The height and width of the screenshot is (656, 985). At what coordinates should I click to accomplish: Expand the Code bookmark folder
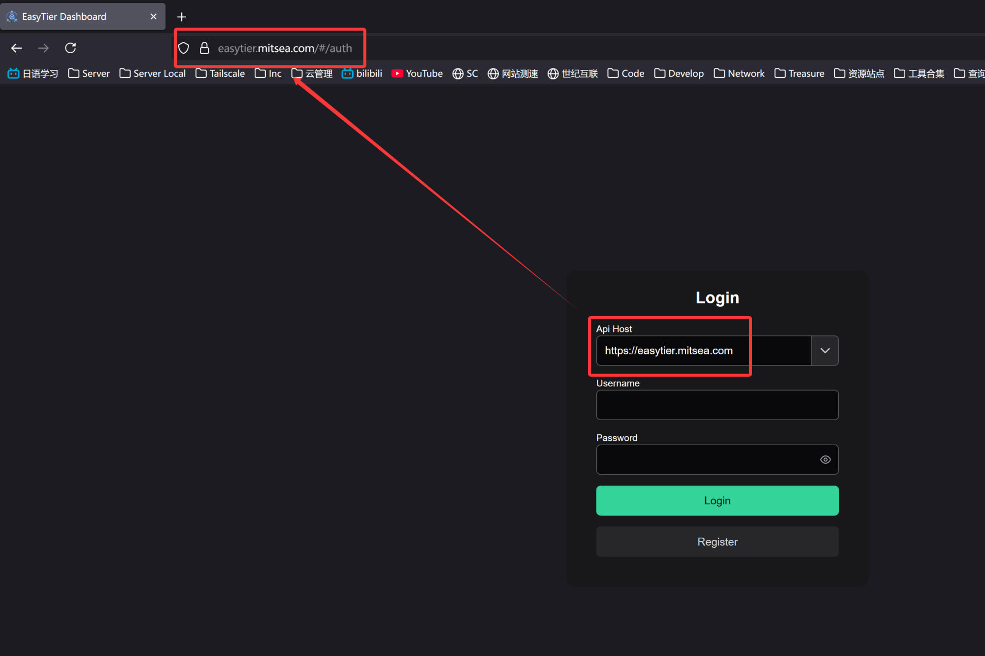(x=625, y=73)
